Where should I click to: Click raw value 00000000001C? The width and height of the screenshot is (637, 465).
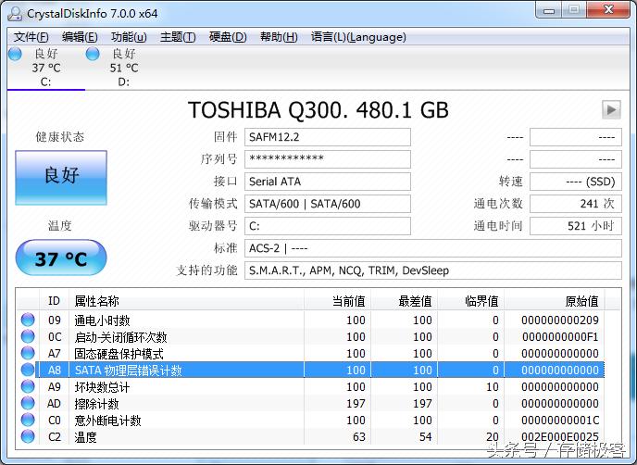coord(560,421)
